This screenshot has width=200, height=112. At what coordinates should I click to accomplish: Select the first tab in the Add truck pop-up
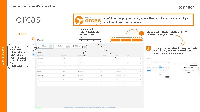coord(148,60)
